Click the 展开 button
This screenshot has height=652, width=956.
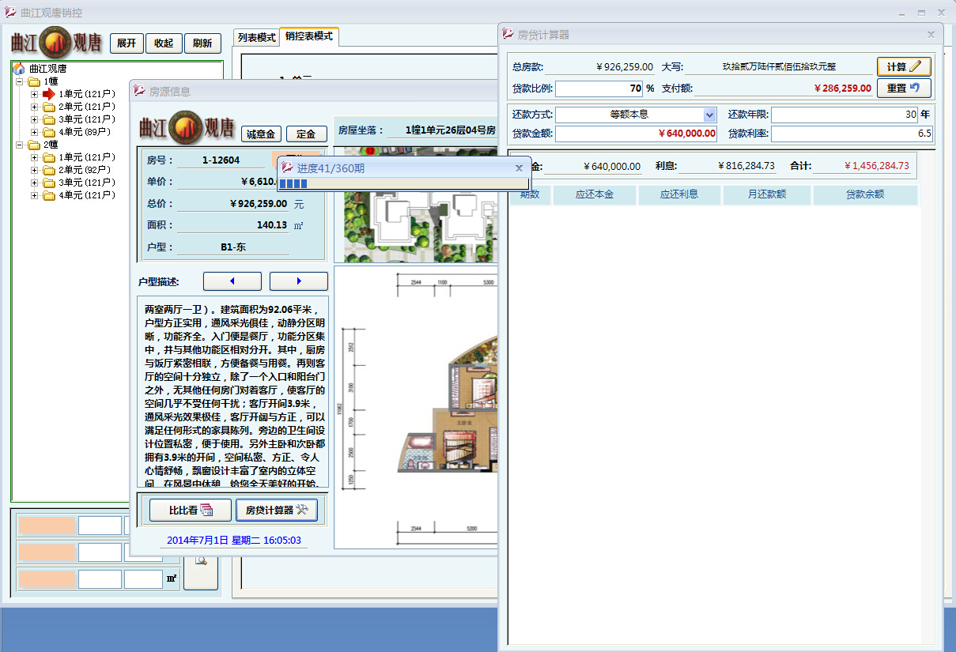[x=127, y=43]
